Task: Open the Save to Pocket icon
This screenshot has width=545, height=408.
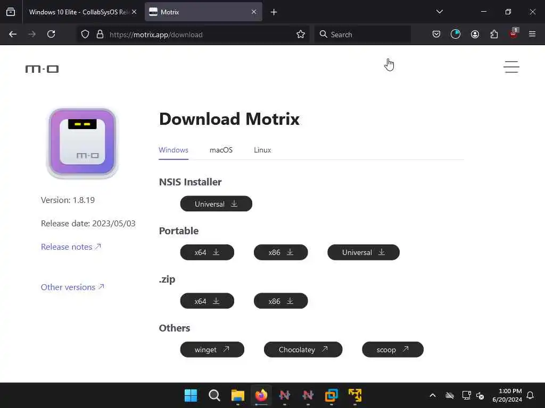Action: pyautogui.click(x=436, y=35)
